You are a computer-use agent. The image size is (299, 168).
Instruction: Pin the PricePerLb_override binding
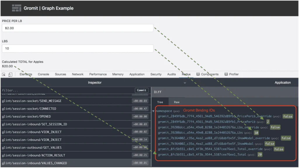point(277,116)
